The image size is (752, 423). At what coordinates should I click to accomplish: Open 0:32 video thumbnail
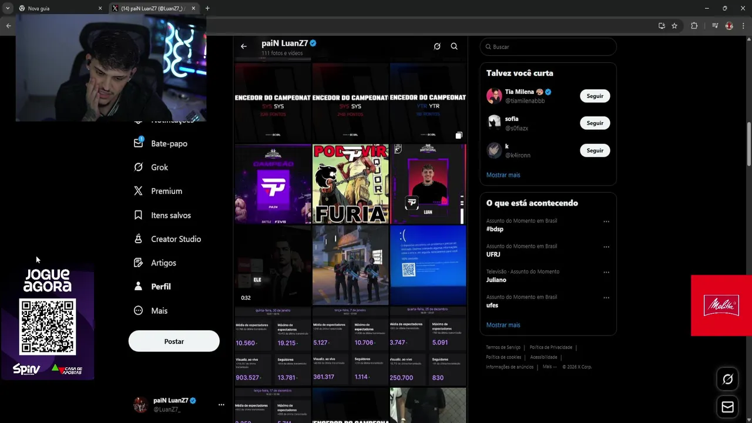(273, 265)
